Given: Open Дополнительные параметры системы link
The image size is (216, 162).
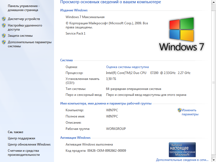Looking at the screenshot, I should [x=30, y=44].
